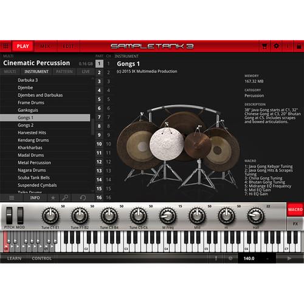304x304 pixels.
Task: Click the gongs instrument picture
Action: pos(178,147)
